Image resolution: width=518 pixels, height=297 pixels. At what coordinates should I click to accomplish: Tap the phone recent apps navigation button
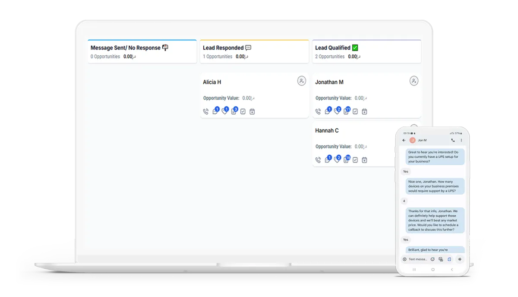tap(414, 269)
